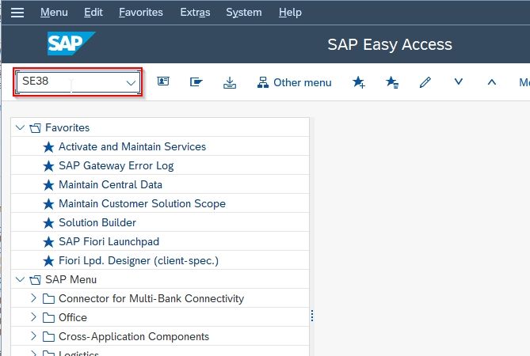The image size is (530, 356).
Task: Click the Move Favorites down arrow icon
Action: click(x=459, y=81)
